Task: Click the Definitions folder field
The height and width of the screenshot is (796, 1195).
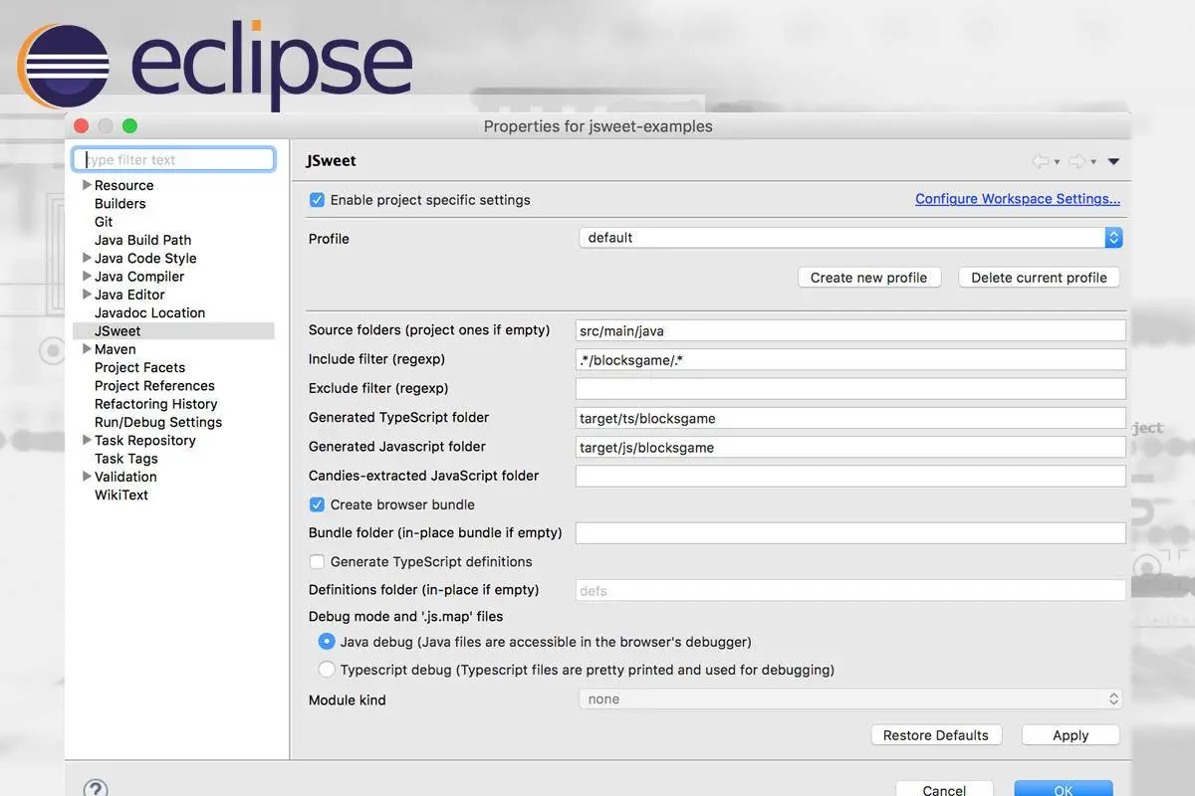Action: (850, 590)
